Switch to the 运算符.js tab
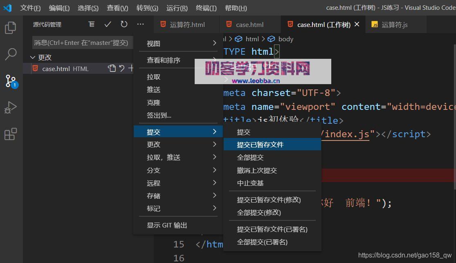This screenshot has width=456, height=263. 395,25
